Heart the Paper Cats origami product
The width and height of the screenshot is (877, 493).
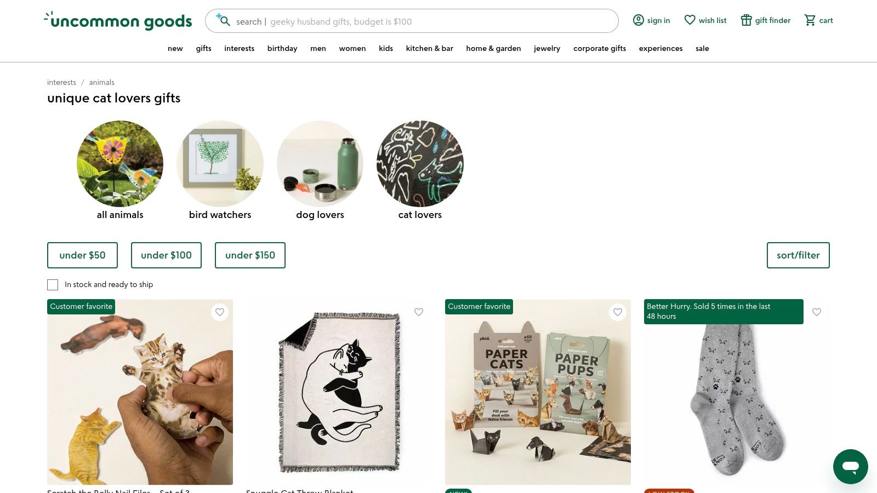[x=618, y=312]
